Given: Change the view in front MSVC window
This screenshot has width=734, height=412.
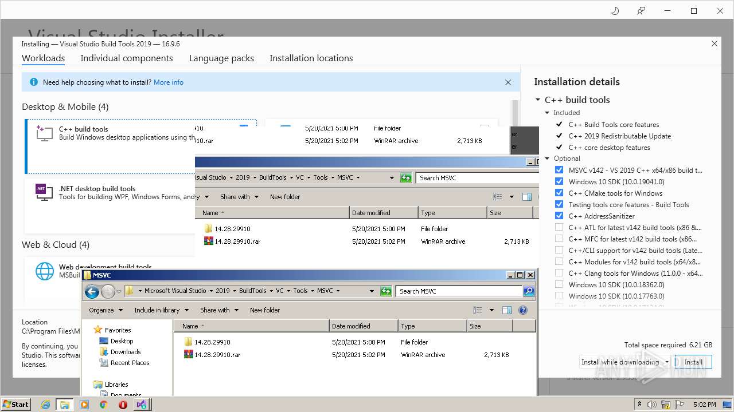Looking at the screenshot, I should (x=477, y=310).
